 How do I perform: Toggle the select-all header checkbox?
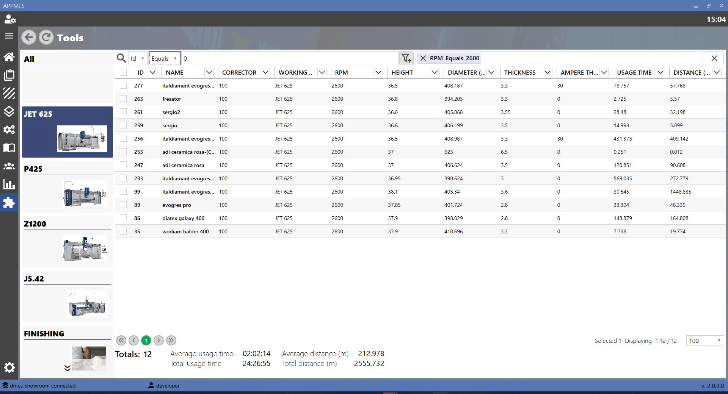click(123, 72)
